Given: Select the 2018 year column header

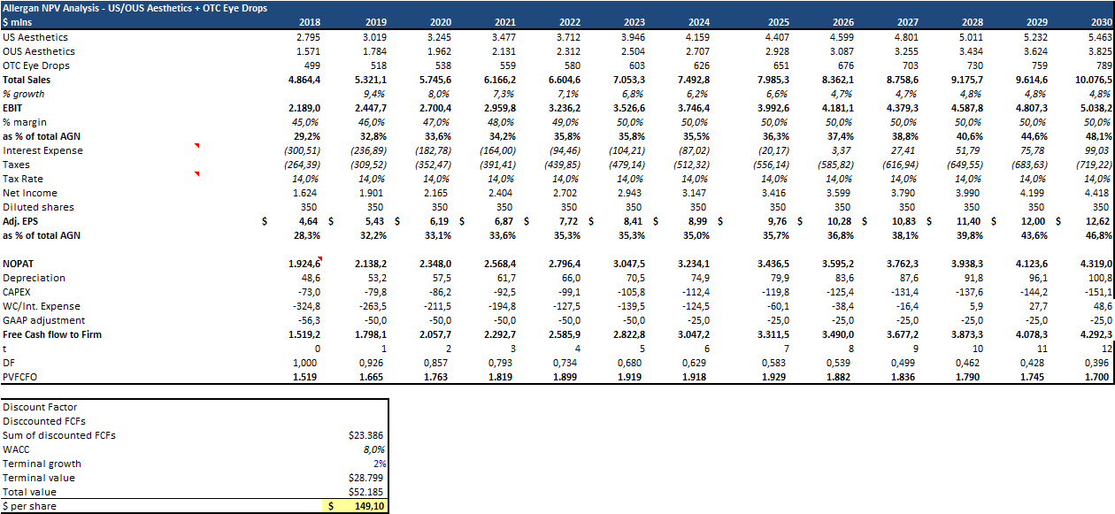Looking at the screenshot, I should [x=310, y=22].
